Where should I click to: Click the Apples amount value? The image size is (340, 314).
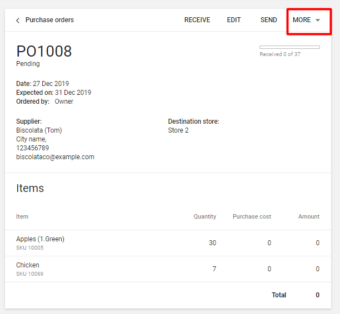317,243
